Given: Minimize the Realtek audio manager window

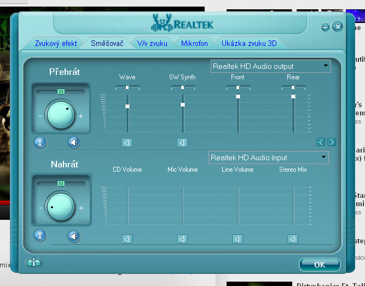Looking at the screenshot, I should pyautogui.click(x=325, y=27).
